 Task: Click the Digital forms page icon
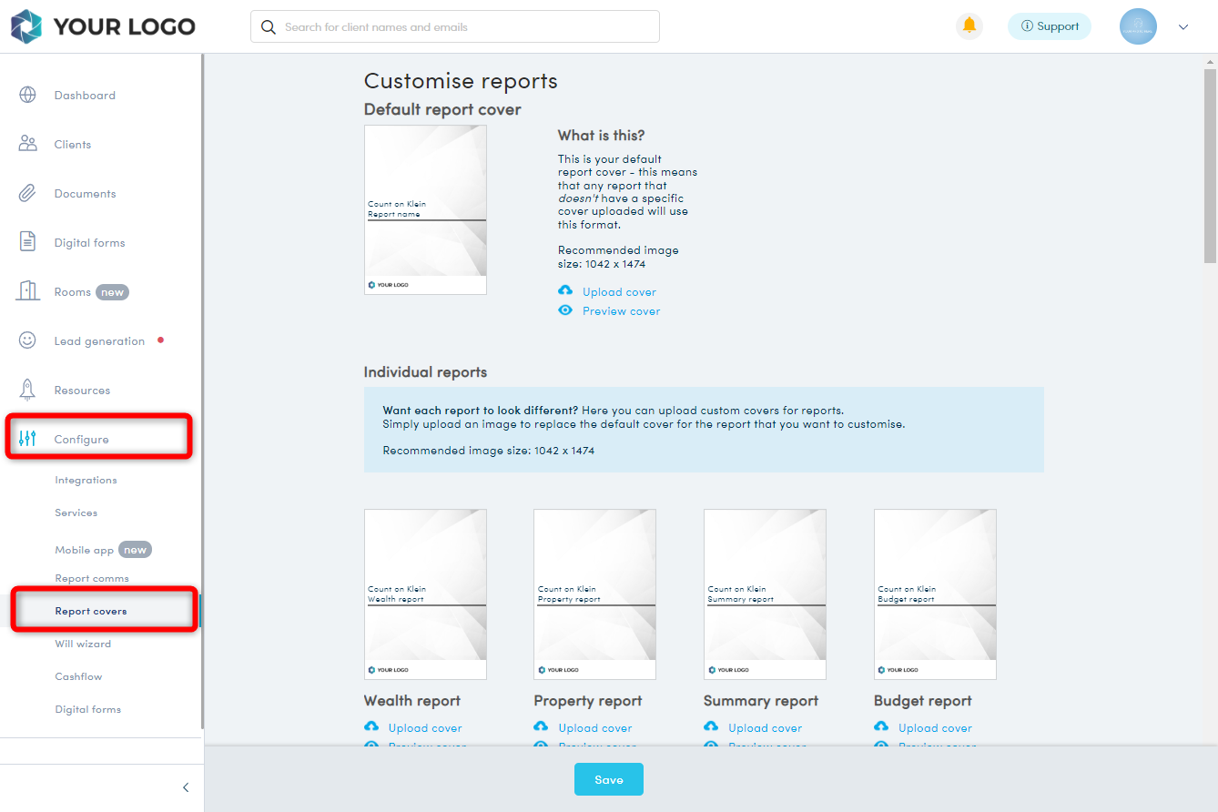click(x=27, y=242)
